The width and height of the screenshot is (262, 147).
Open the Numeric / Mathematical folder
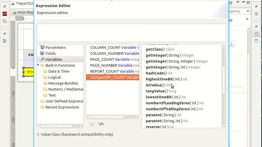click(x=65, y=89)
